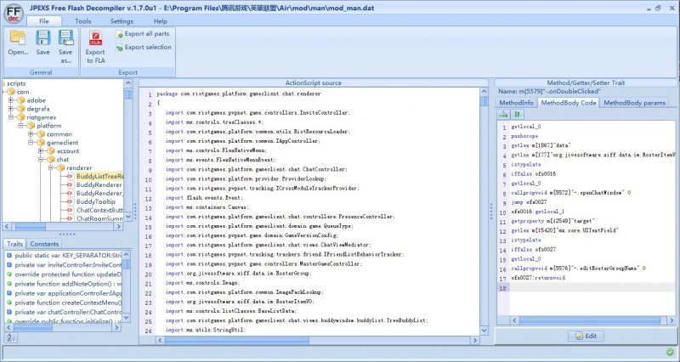Click Export selection

click(x=144, y=48)
